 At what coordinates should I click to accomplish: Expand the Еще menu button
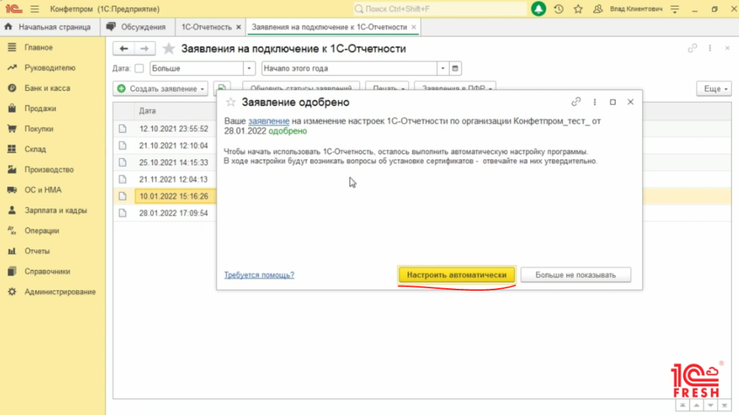click(x=714, y=89)
